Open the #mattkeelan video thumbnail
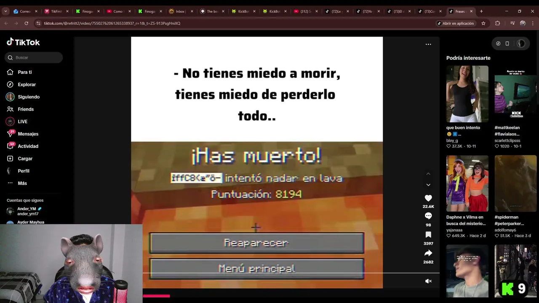This screenshot has height=303, width=539. click(515, 94)
